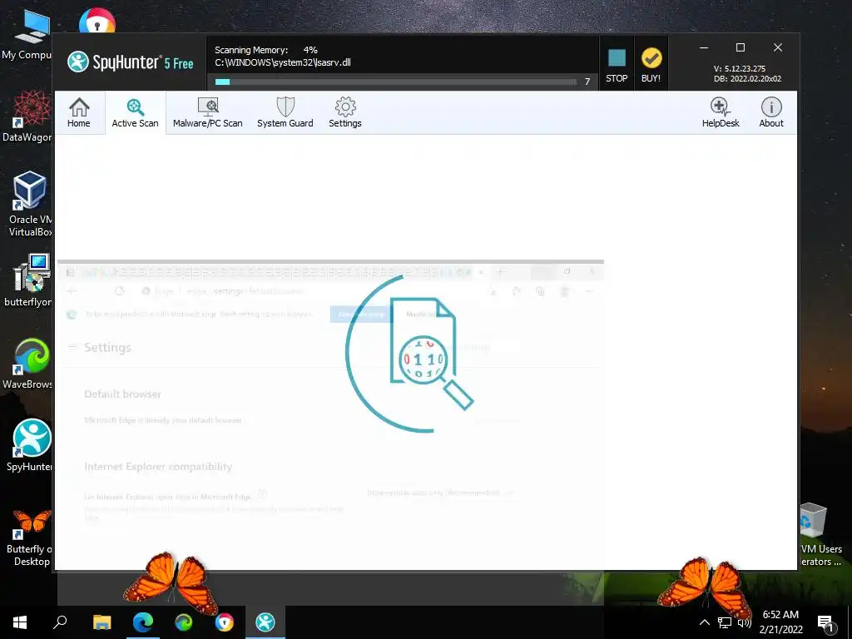The width and height of the screenshot is (852, 639).
Task: Open the network status tray icon
Action: click(x=725, y=622)
